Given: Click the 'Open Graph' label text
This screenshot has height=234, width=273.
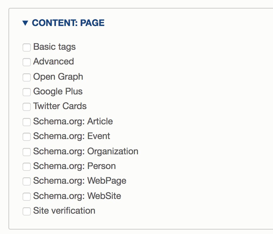Looking at the screenshot, I should tap(58, 77).
